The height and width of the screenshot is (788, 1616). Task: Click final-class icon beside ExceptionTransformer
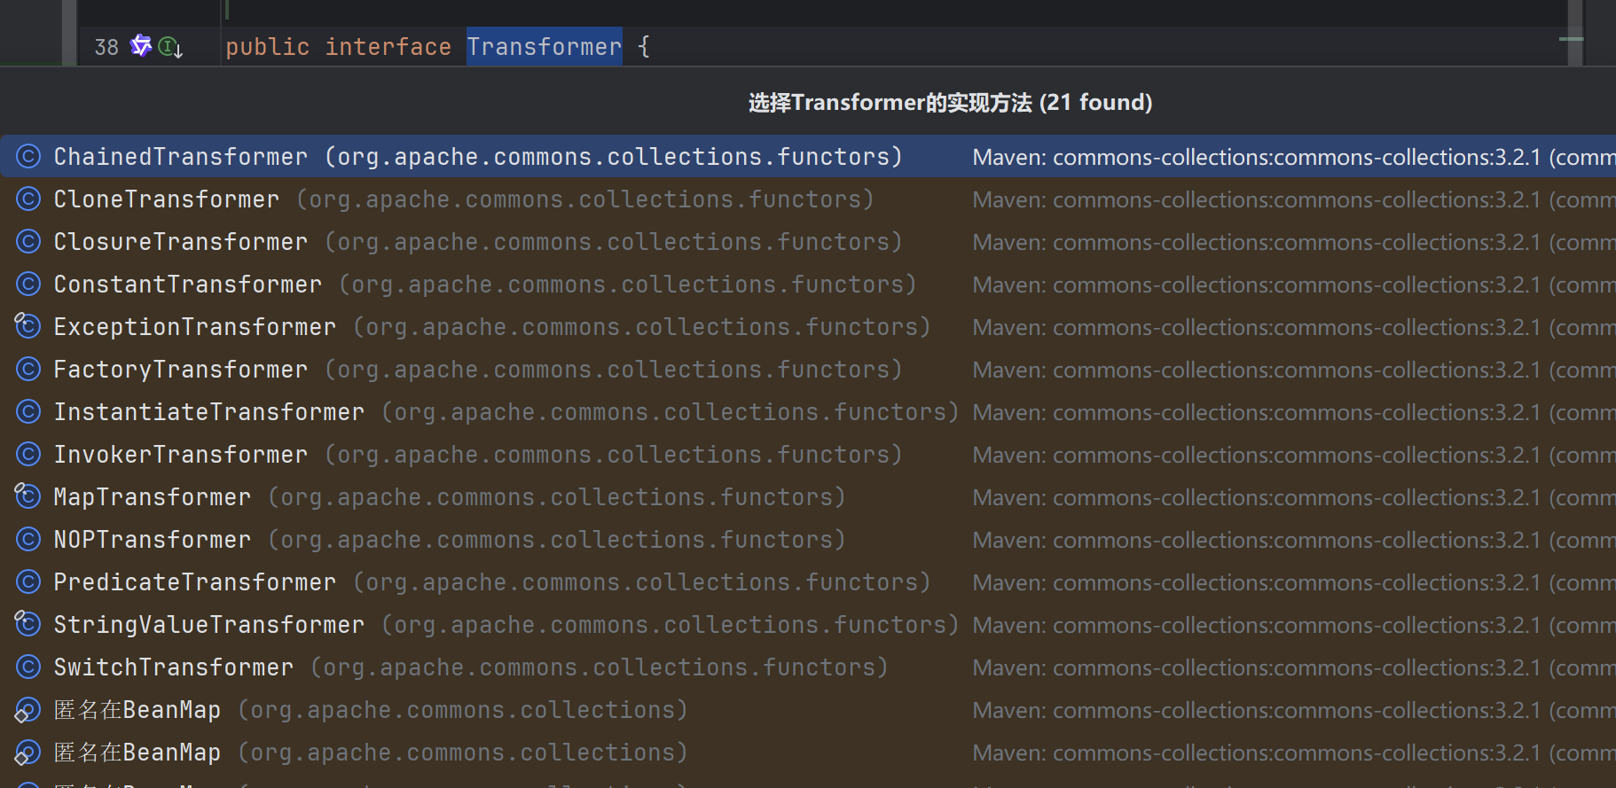coord(27,326)
